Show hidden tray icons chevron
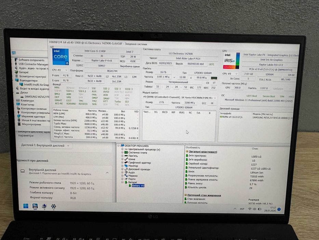Viewport: 319px width, 240px height. (235, 209)
